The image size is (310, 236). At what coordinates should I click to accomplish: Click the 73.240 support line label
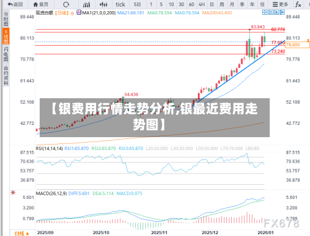278,51
